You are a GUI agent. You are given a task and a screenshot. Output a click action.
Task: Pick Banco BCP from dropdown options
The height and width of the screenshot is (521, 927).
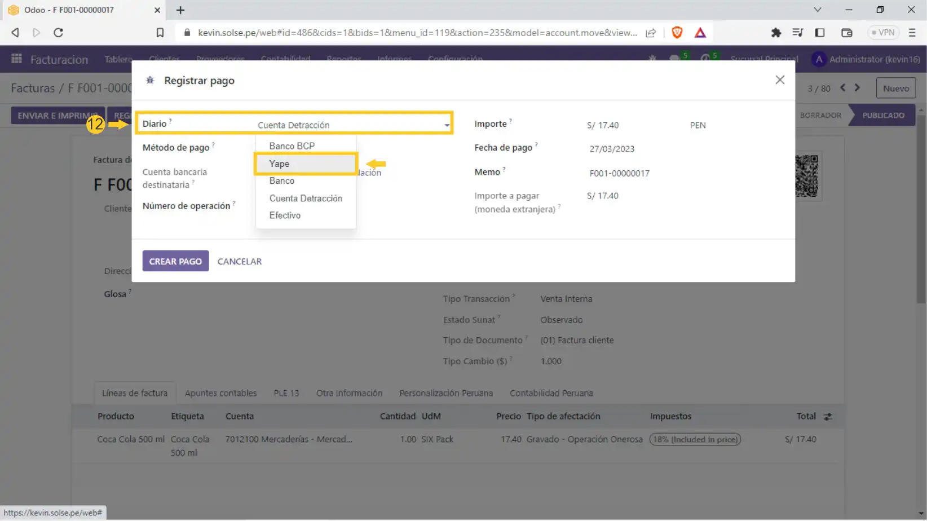tap(292, 146)
